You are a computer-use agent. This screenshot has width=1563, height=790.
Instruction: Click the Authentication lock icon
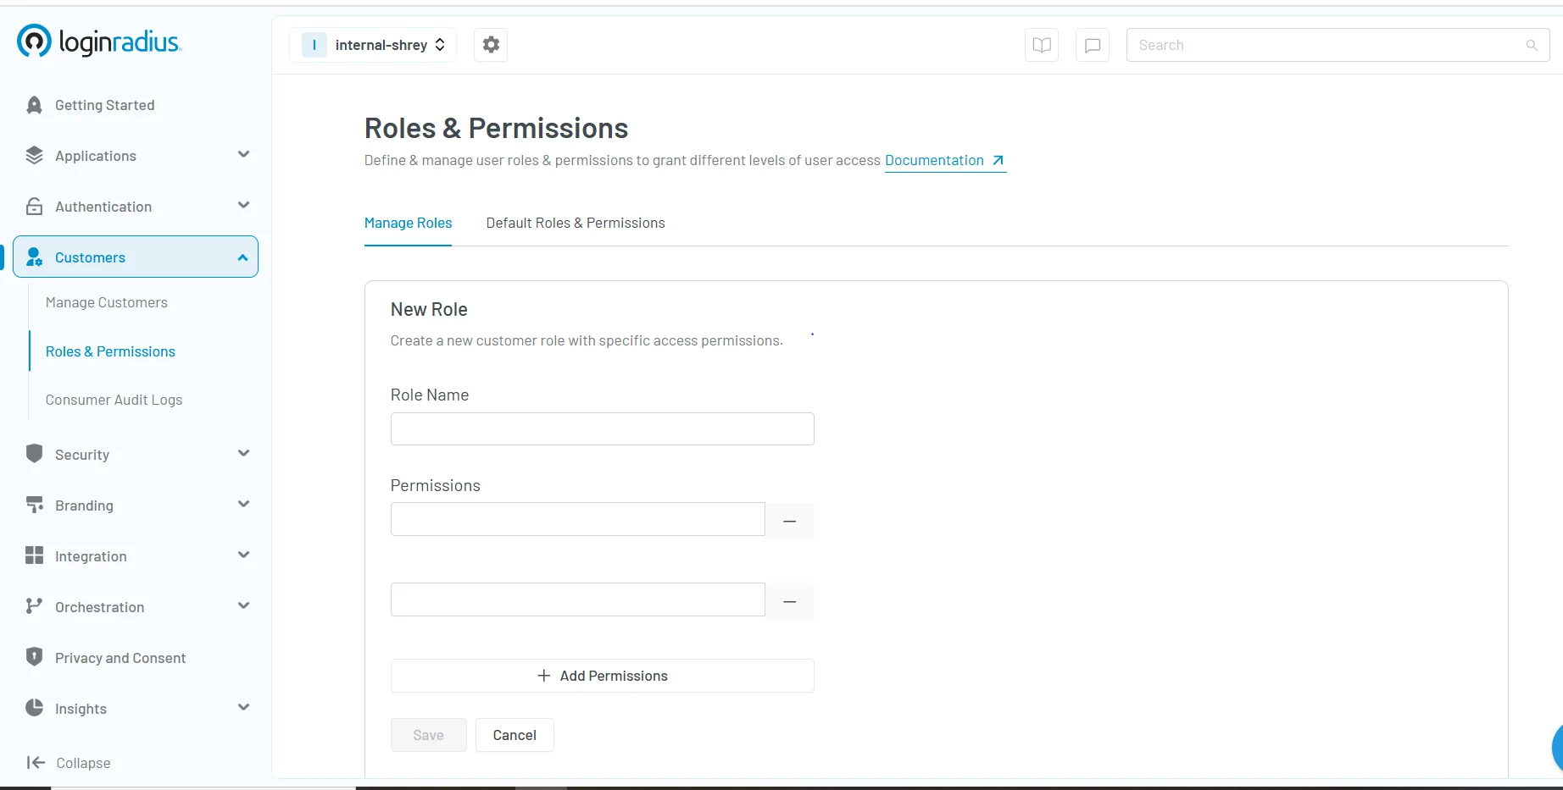(34, 206)
